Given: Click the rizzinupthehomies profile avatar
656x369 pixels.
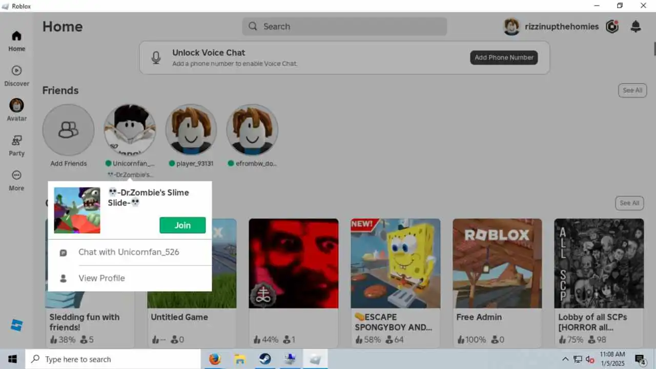Looking at the screenshot, I should 511,27.
